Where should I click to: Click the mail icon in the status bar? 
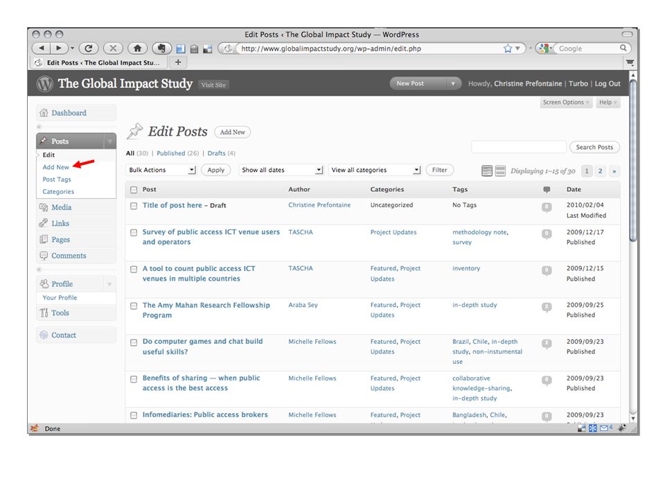604,428
